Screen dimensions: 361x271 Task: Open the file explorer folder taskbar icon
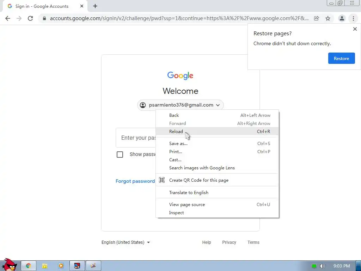(45, 266)
